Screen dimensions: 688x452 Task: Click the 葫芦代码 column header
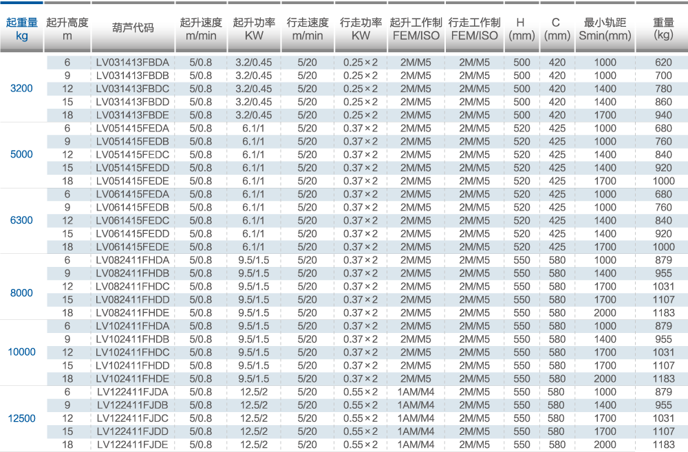133,29
